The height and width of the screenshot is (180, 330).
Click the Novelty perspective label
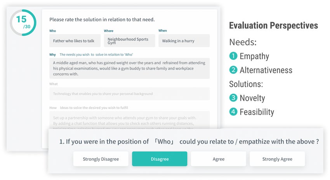pos(252,98)
